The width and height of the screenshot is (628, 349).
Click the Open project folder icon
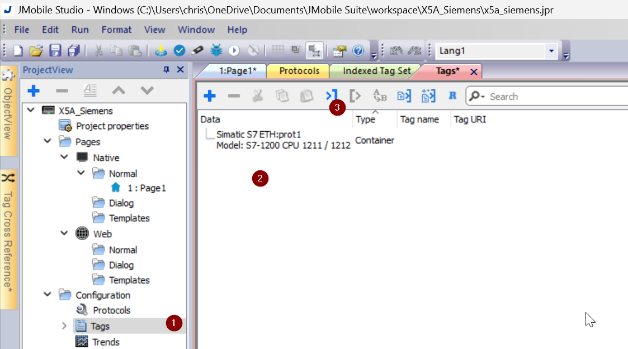(x=36, y=51)
